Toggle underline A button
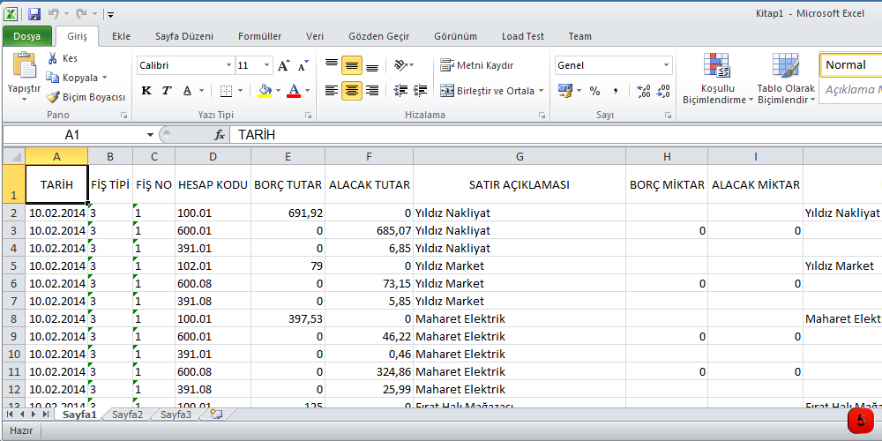Viewport: 882px width, 441px height. click(x=187, y=91)
